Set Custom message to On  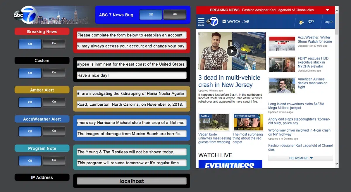tap(54, 73)
